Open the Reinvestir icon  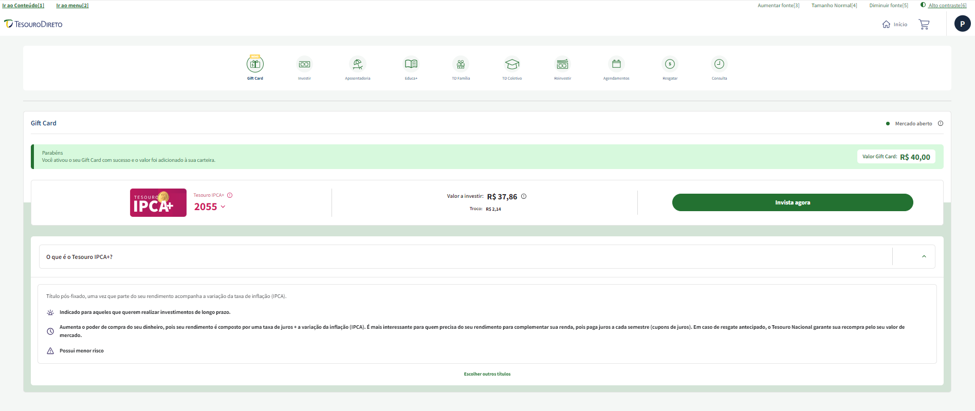tap(563, 64)
